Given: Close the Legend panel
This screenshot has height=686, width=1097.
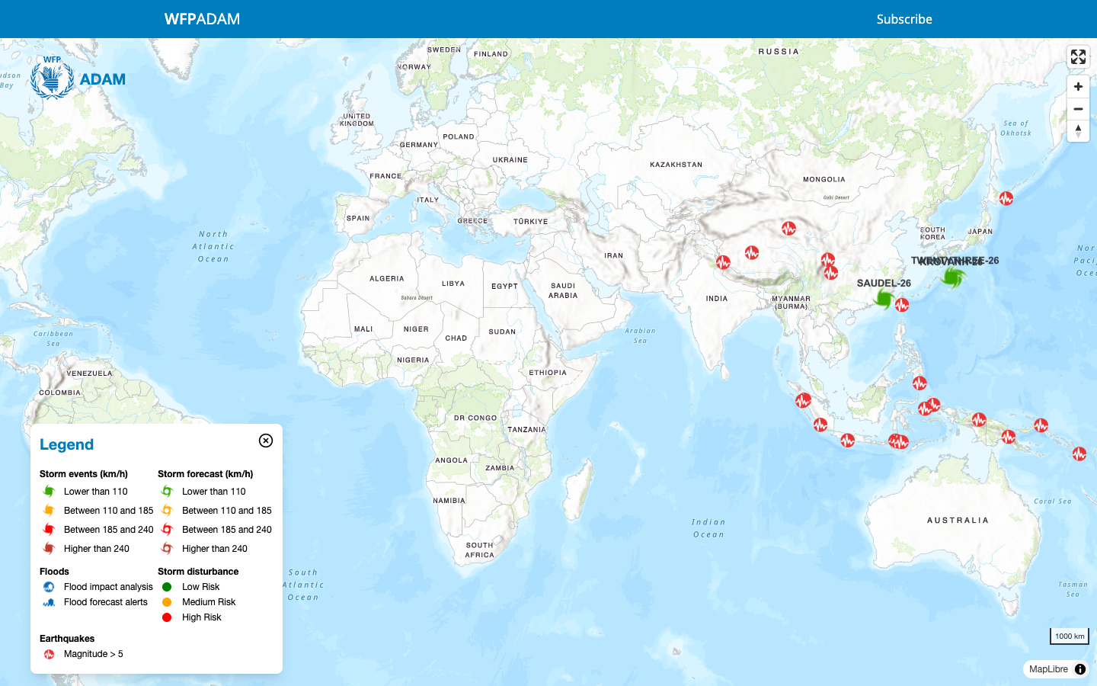Looking at the screenshot, I should [266, 441].
